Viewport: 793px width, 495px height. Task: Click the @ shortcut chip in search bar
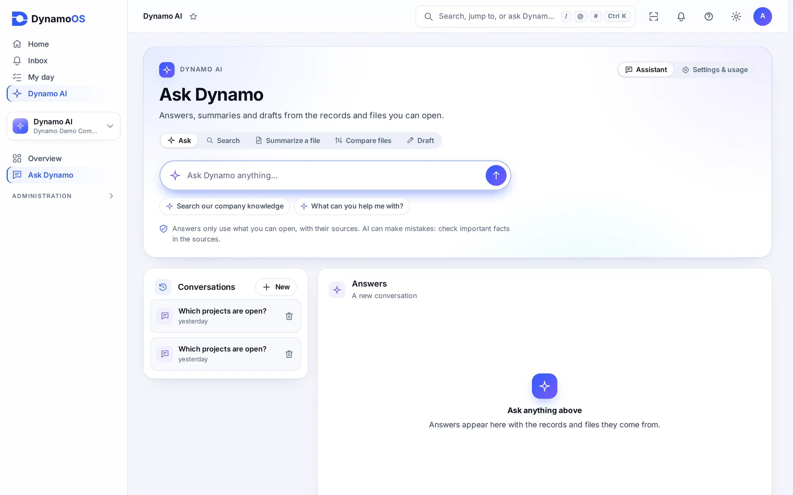point(580,16)
